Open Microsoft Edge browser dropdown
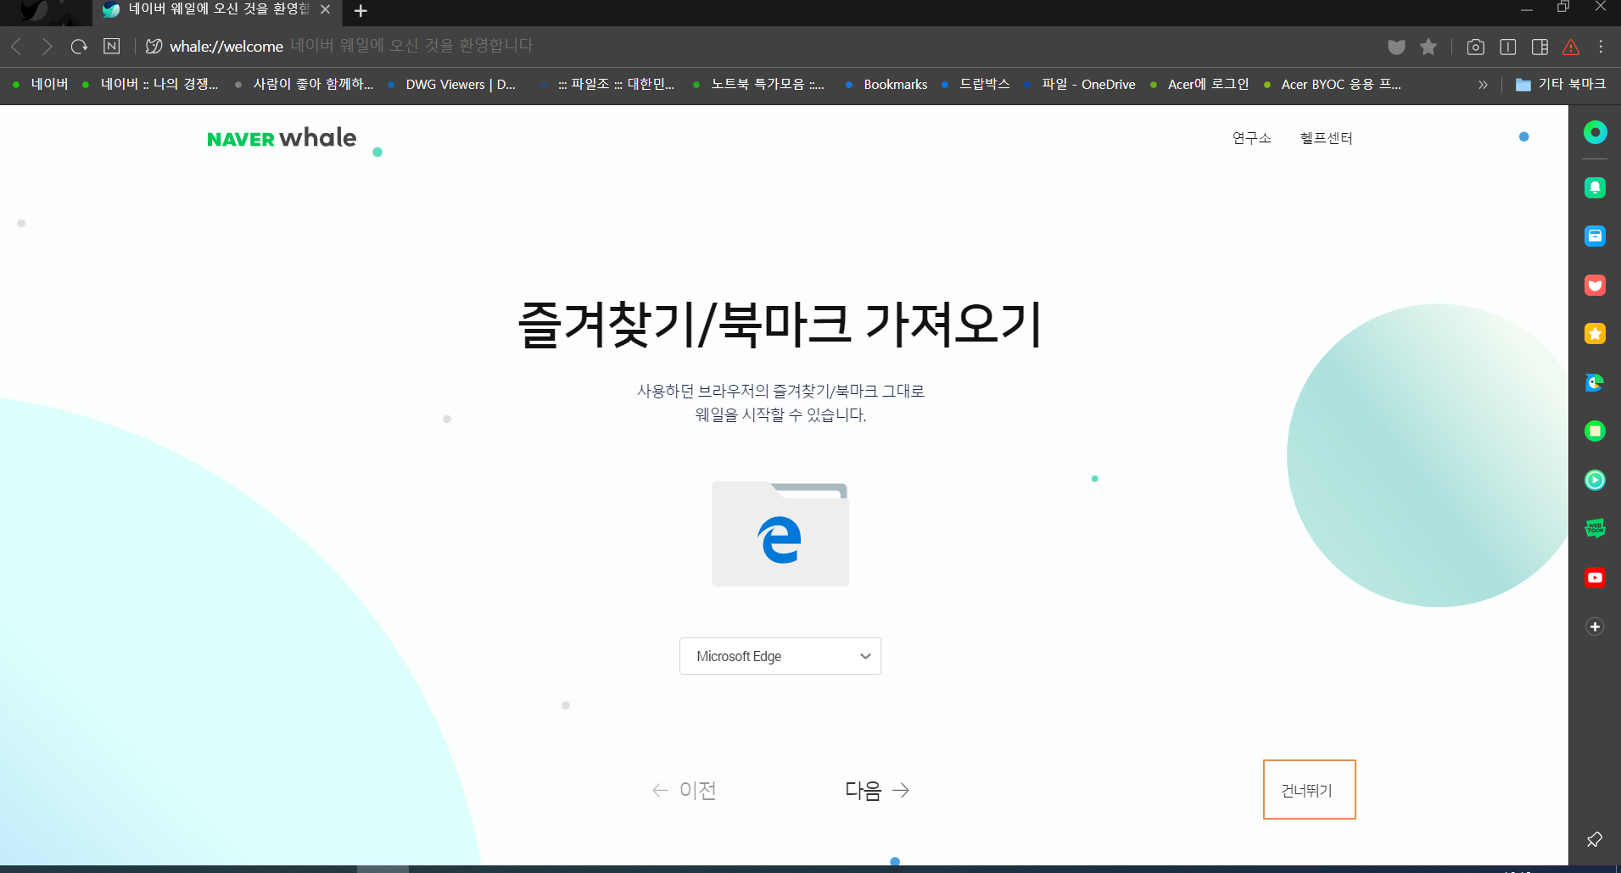Screen dimensions: 1621x873 point(780,656)
